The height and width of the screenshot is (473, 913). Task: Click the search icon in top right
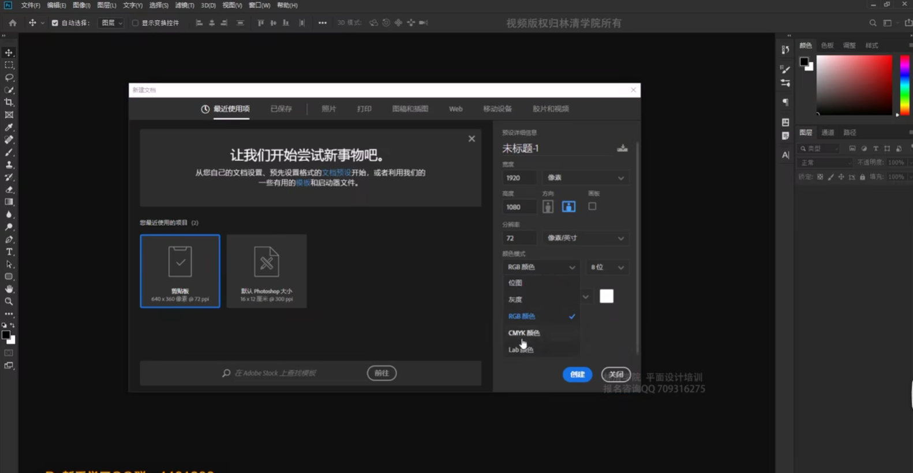click(873, 23)
